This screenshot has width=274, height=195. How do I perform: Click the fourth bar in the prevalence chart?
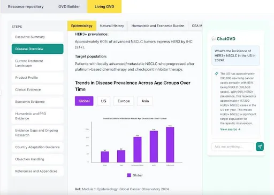click(x=154, y=147)
